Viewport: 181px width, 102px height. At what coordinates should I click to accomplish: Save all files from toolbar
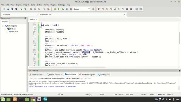pyautogui.click(x=16, y=9)
